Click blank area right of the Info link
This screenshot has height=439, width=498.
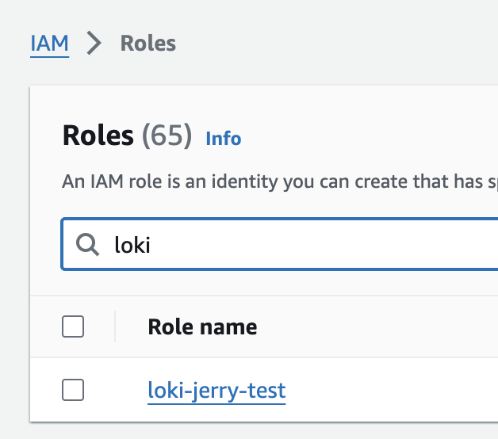(365, 139)
